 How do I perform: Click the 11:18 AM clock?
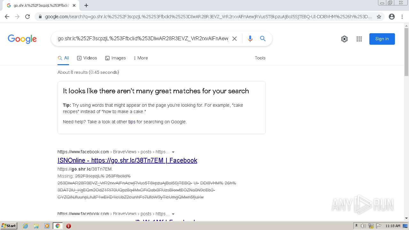[393, 226]
